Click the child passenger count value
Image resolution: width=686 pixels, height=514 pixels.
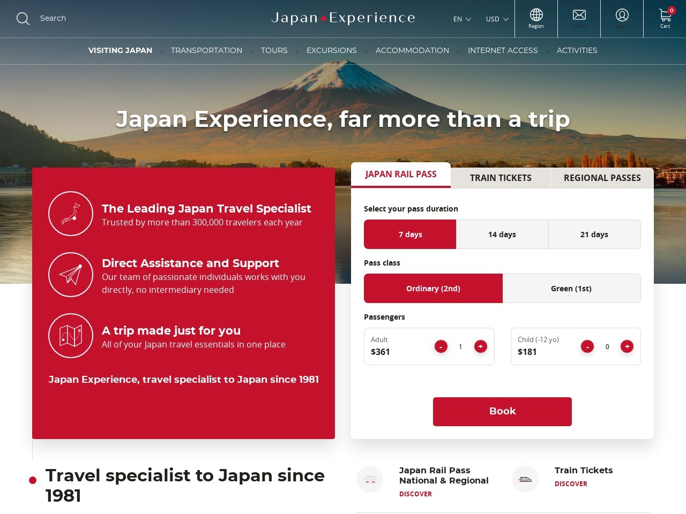coord(607,347)
